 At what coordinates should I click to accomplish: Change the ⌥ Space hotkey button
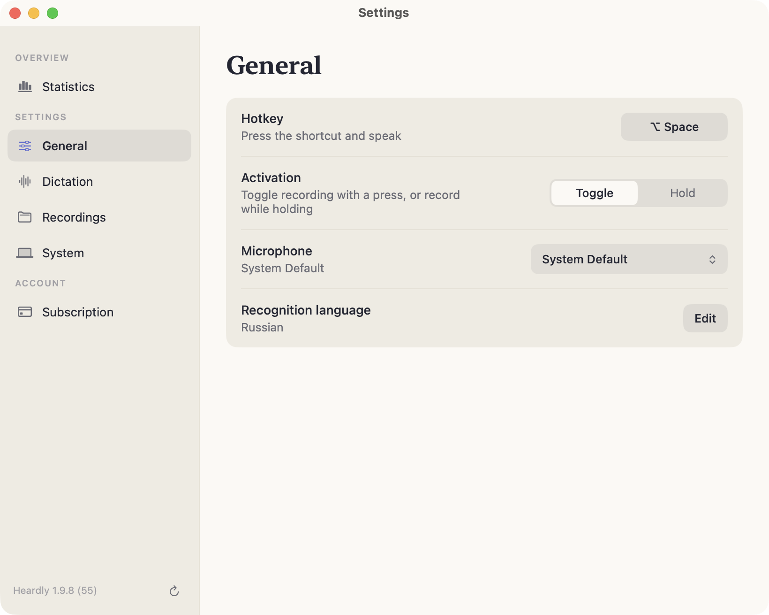click(674, 127)
